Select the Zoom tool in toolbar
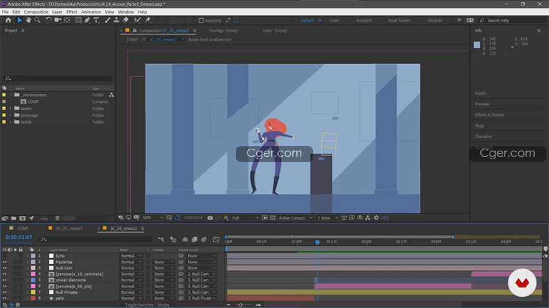 [x=37, y=21]
